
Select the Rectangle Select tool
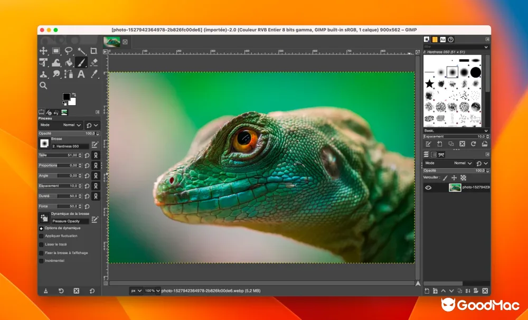tap(56, 51)
